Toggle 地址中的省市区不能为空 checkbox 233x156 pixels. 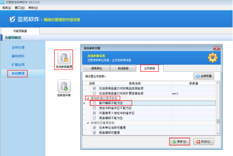[94, 108]
